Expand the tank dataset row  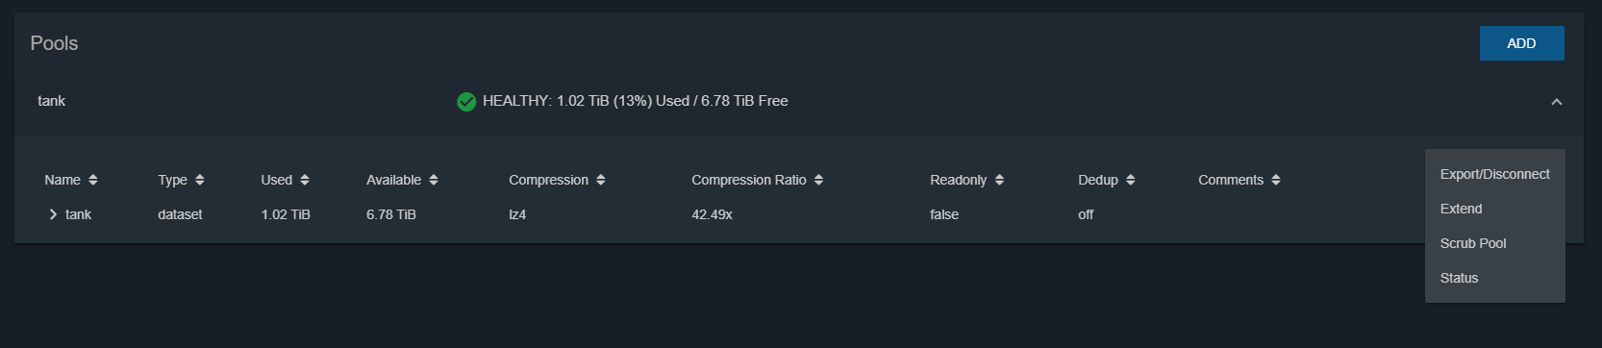click(53, 214)
